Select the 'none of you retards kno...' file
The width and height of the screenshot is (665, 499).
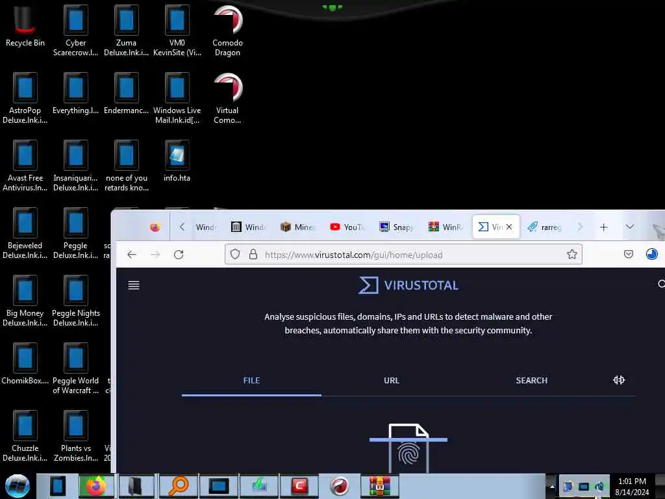126,166
